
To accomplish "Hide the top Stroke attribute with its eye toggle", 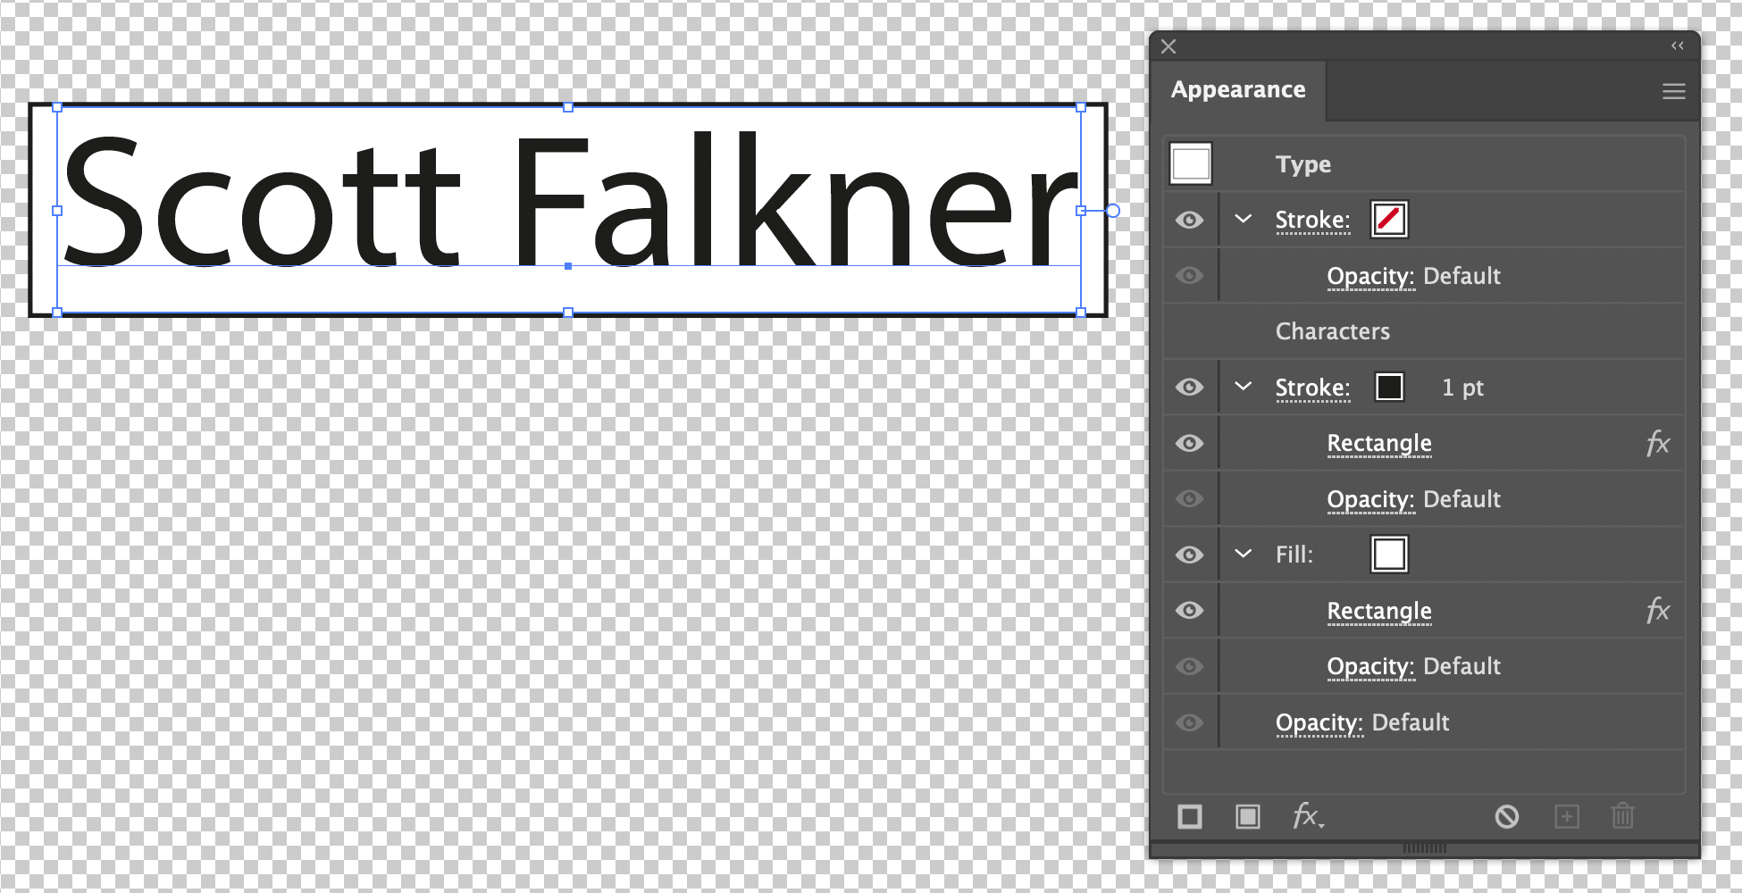I will pos(1190,220).
